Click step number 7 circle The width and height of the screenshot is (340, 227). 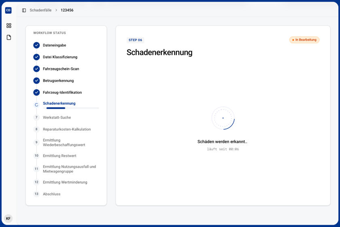coord(36,117)
